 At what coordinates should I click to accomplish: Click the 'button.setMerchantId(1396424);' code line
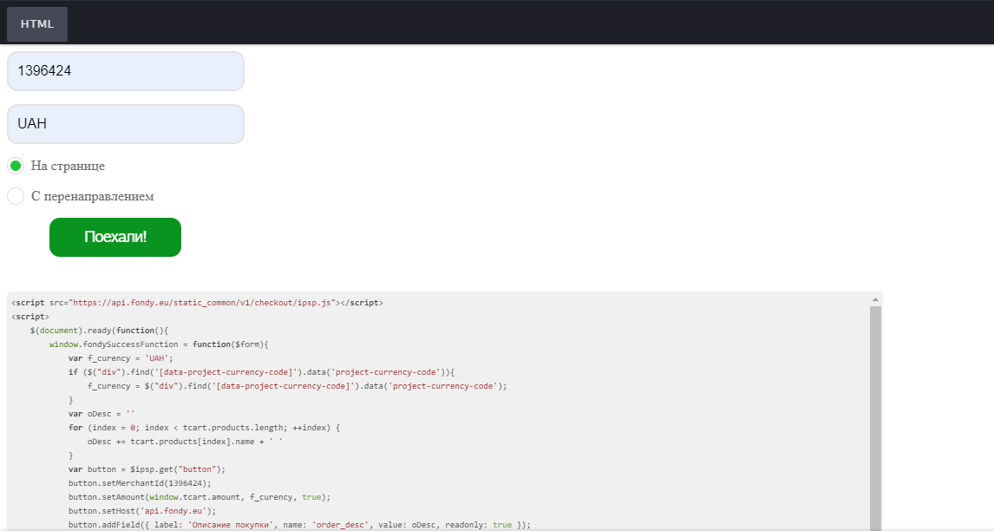tap(140, 483)
